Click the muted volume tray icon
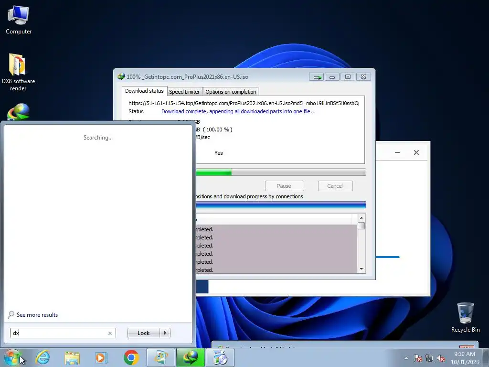489x367 pixels. pyautogui.click(x=441, y=358)
